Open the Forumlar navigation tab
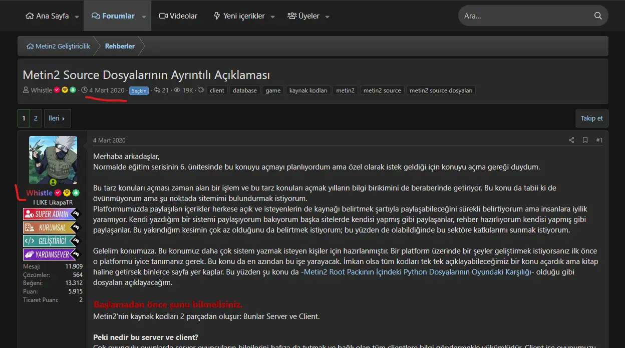Viewport: 625px width, 348px height. pos(113,16)
